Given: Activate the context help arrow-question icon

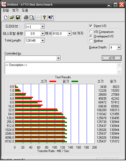Looking at the screenshot, I should 51,17.
